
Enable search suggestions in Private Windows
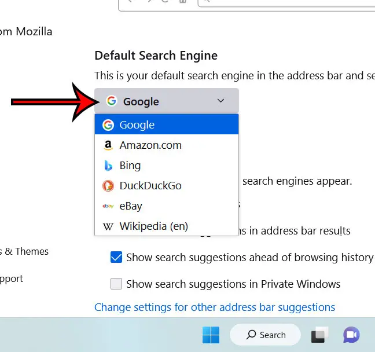tap(116, 284)
